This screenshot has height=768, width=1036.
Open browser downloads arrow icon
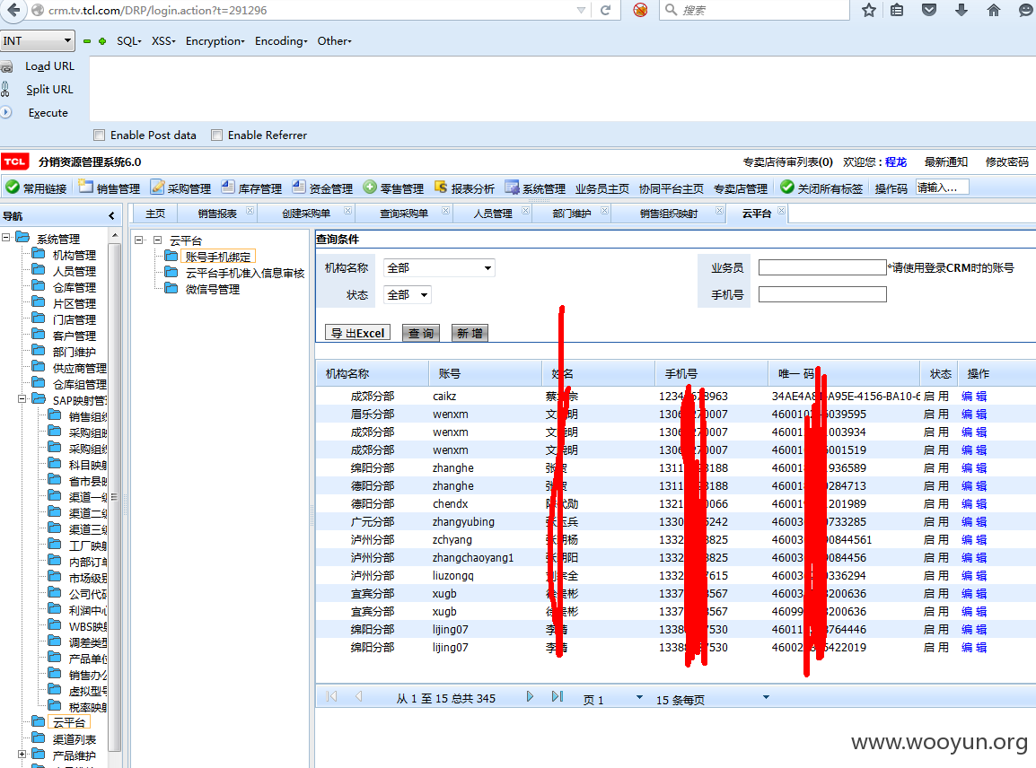click(x=962, y=10)
